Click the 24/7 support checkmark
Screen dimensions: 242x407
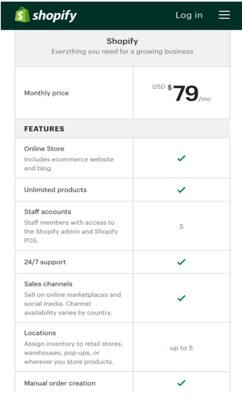point(181,262)
